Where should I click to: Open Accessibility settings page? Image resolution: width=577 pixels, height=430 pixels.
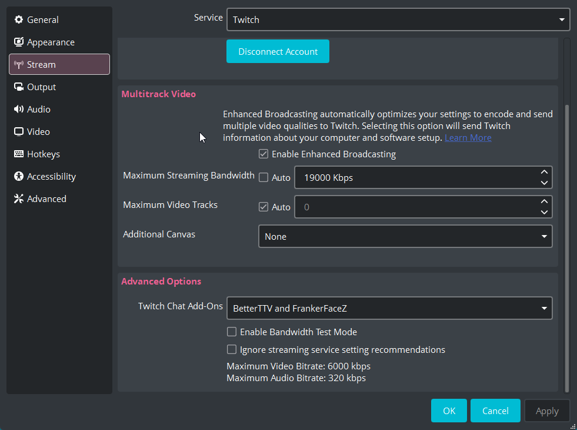[59, 177]
